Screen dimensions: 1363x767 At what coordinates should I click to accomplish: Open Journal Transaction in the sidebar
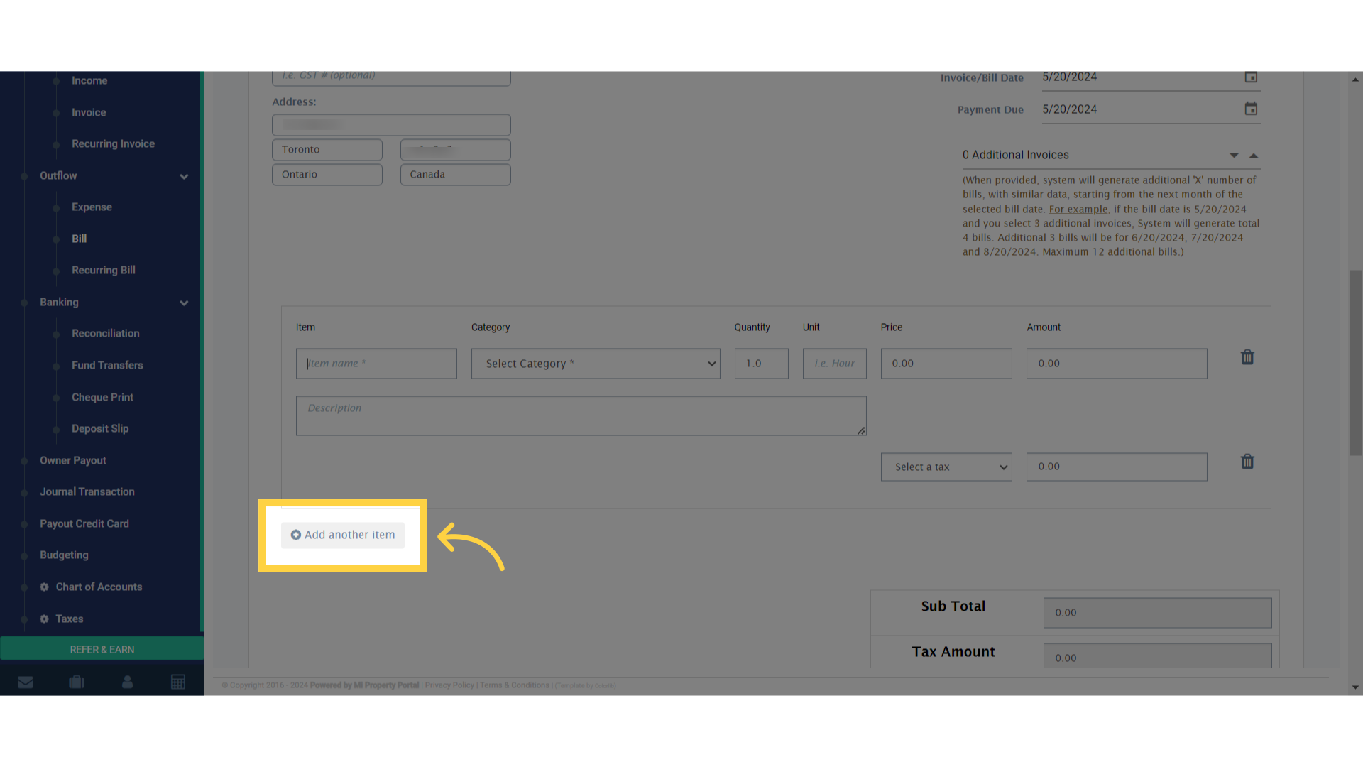click(x=87, y=491)
